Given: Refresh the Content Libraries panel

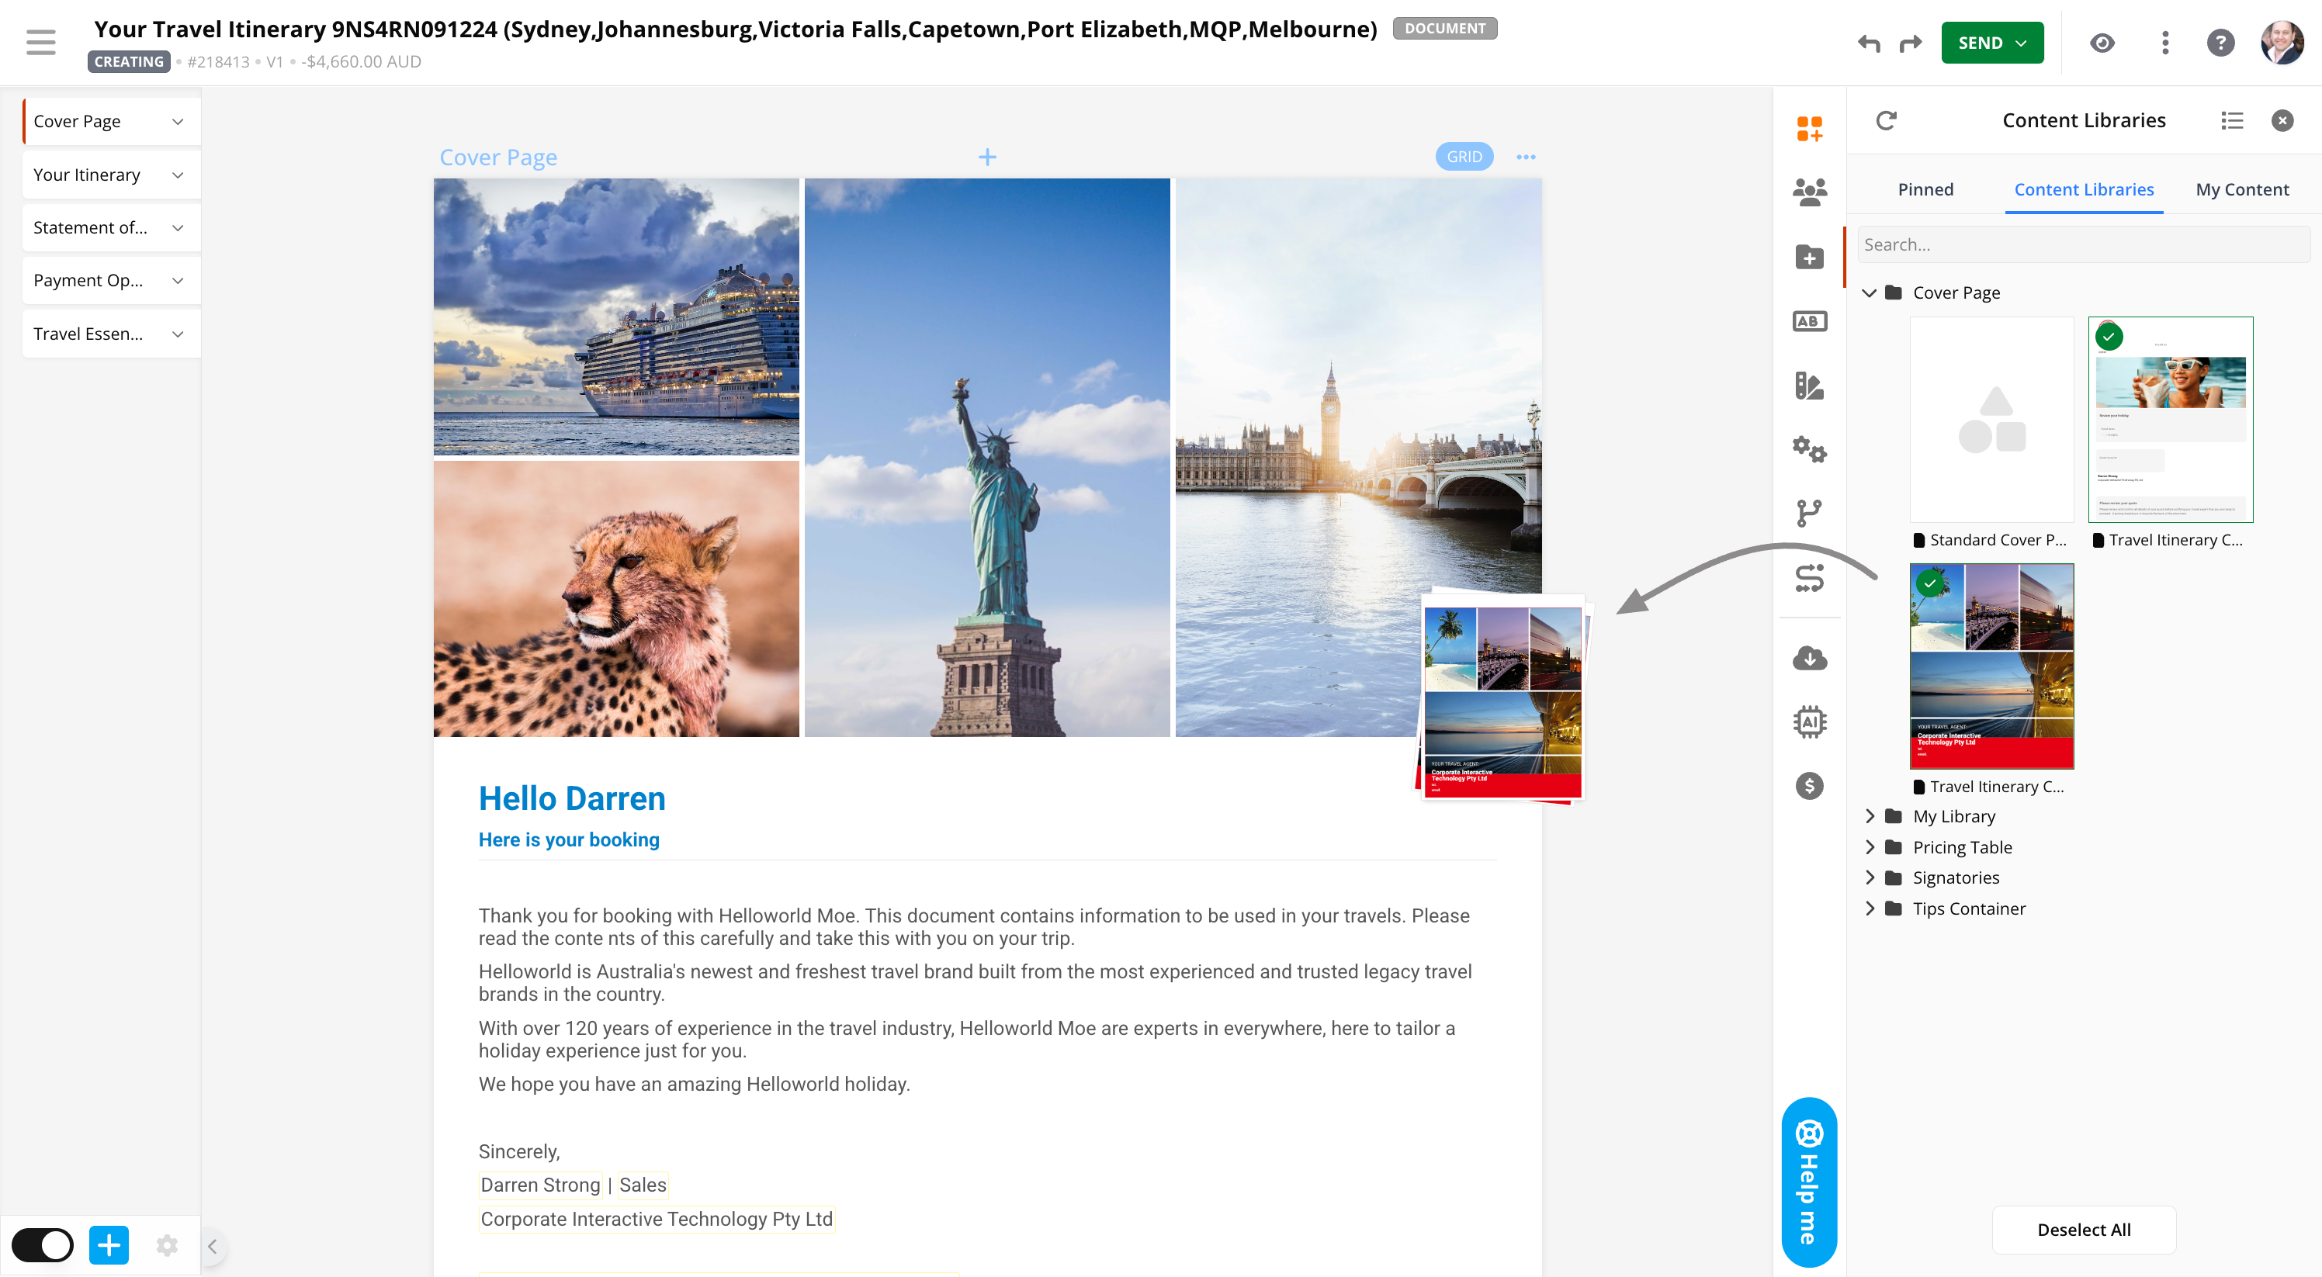Looking at the screenshot, I should 1886,119.
